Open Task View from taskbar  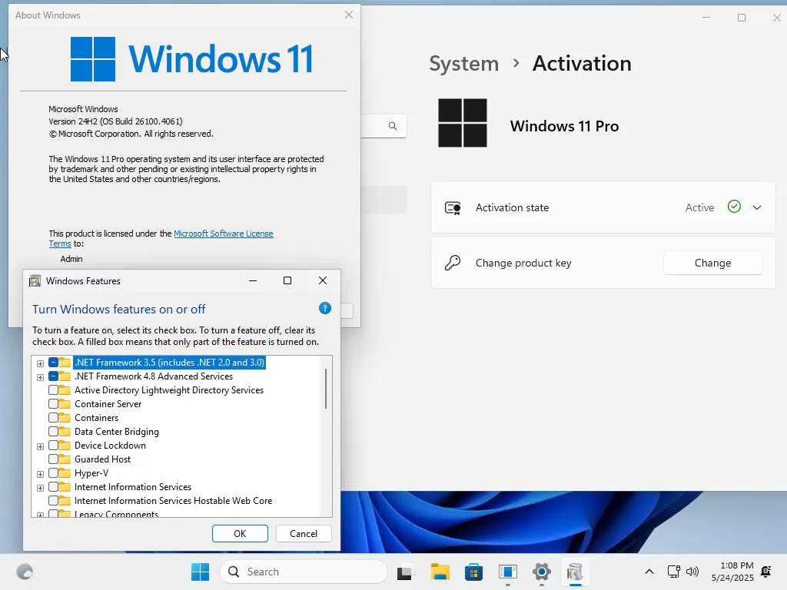[404, 572]
